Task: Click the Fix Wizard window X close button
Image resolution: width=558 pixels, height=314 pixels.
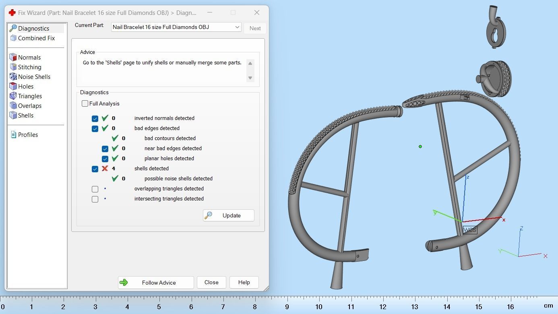Action: [257, 12]
